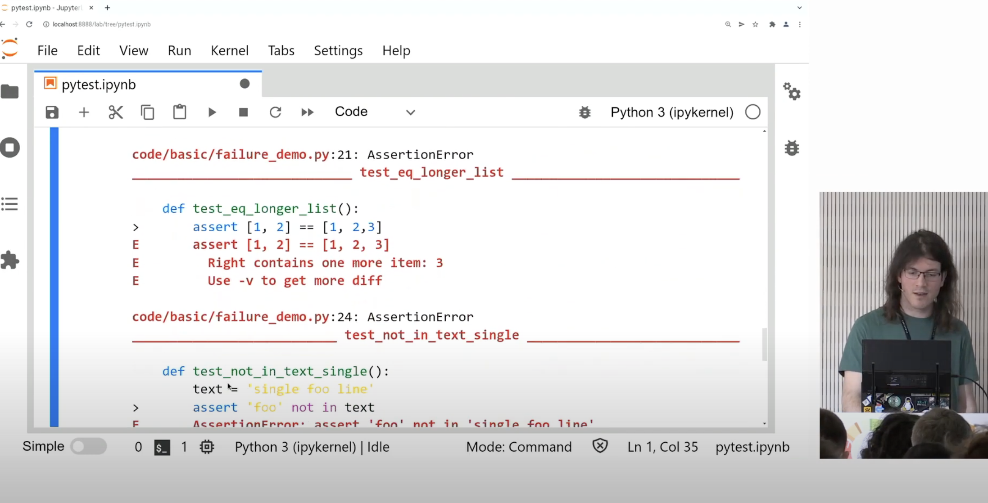Screen dimensions: 988x503
Task: Run the selected cell with the play icon
Action: click(212, 112)
